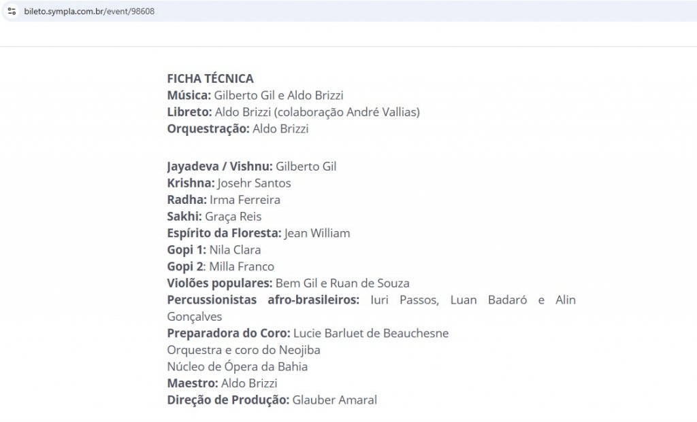The image size is (697, 422).
Task: Click the name Gilberto Gil e Aldo Brizzi
Action: click(283, 96)
